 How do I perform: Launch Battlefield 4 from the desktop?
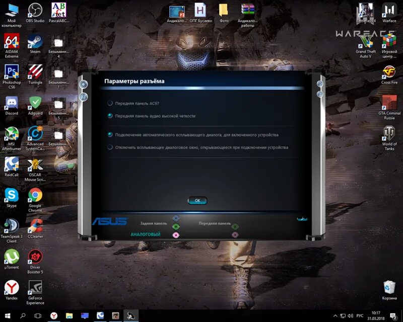click(366, 13)
